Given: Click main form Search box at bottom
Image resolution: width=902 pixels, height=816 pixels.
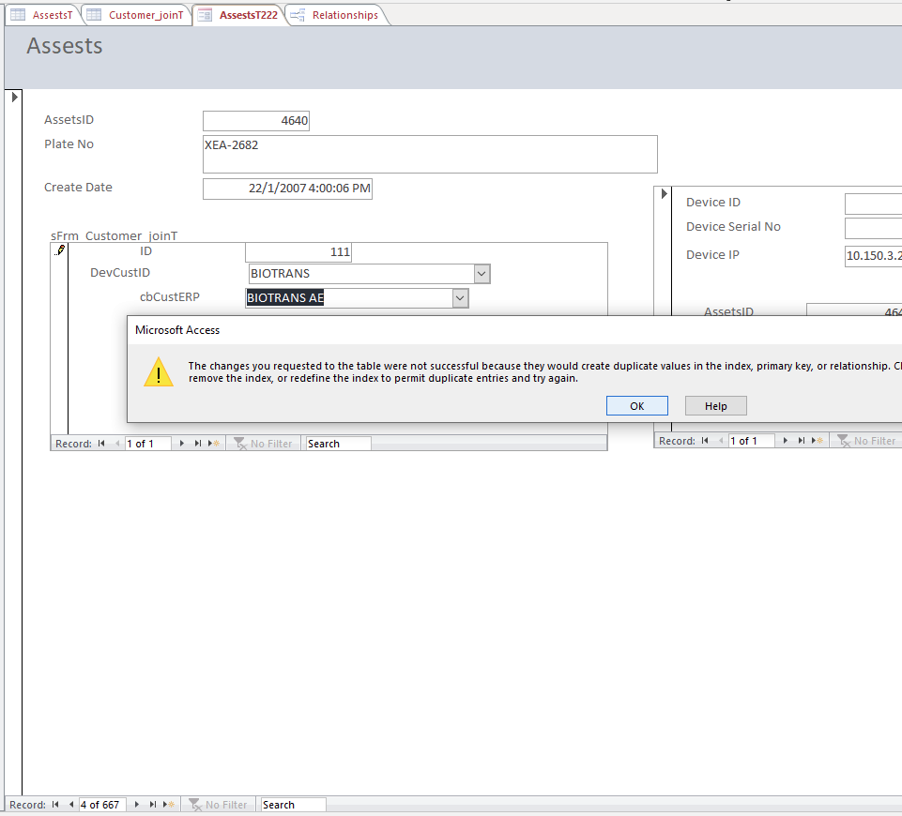Looking at the screenshot, I should point(294,805).
